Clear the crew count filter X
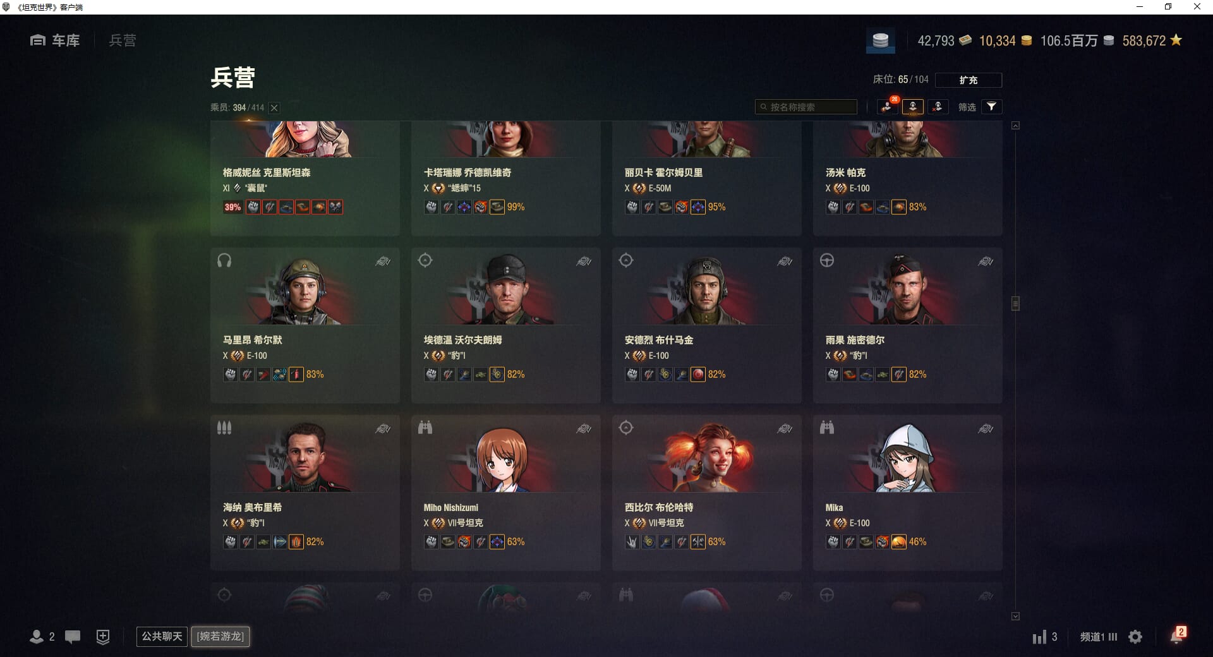Viewport: 1213px width, 657px height. pyautogui.click(x=274, y=108)
